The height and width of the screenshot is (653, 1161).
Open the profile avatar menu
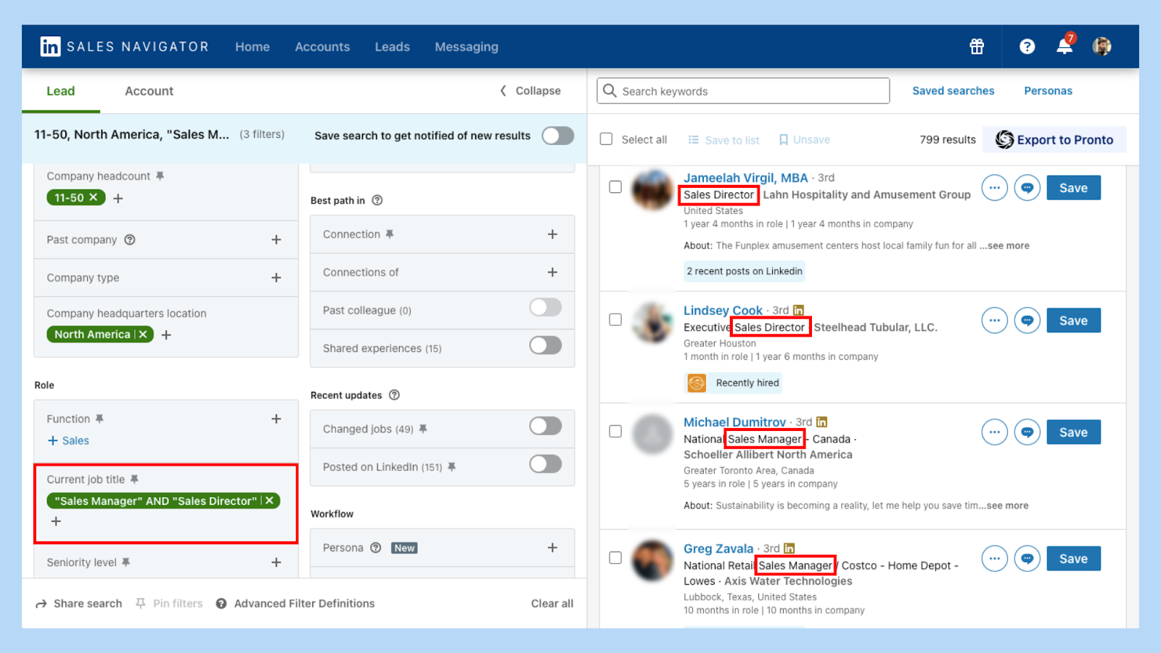(x=1101, y=46)
